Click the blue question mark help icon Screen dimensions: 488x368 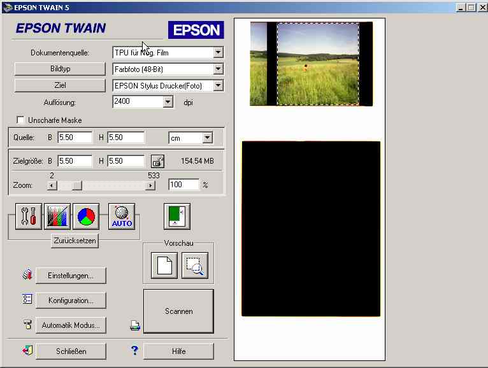[x=134, y=350]
